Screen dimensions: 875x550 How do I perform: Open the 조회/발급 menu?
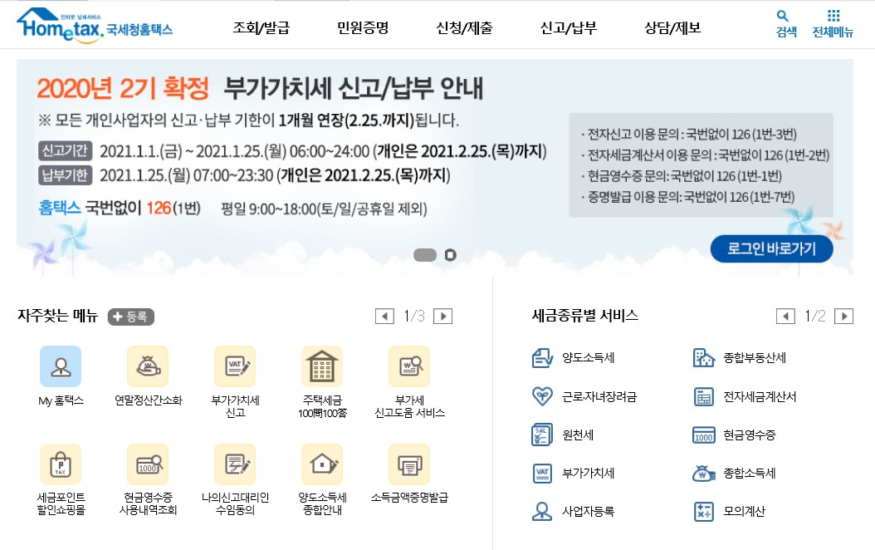(262, 27)
